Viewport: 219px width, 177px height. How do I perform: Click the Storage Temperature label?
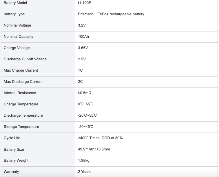point(21,127)
